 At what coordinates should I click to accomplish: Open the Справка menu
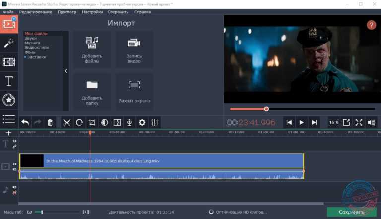tap(143, 12)
